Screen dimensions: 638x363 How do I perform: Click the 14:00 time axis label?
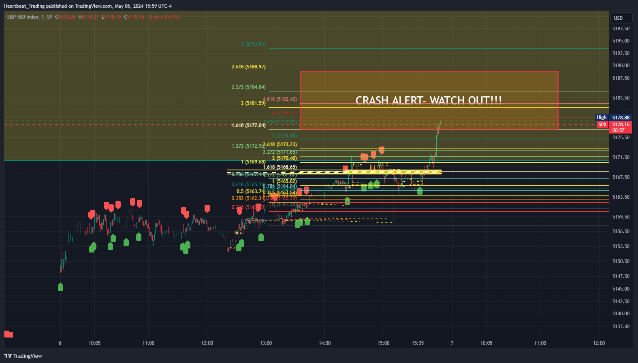[x=324, y=343]
